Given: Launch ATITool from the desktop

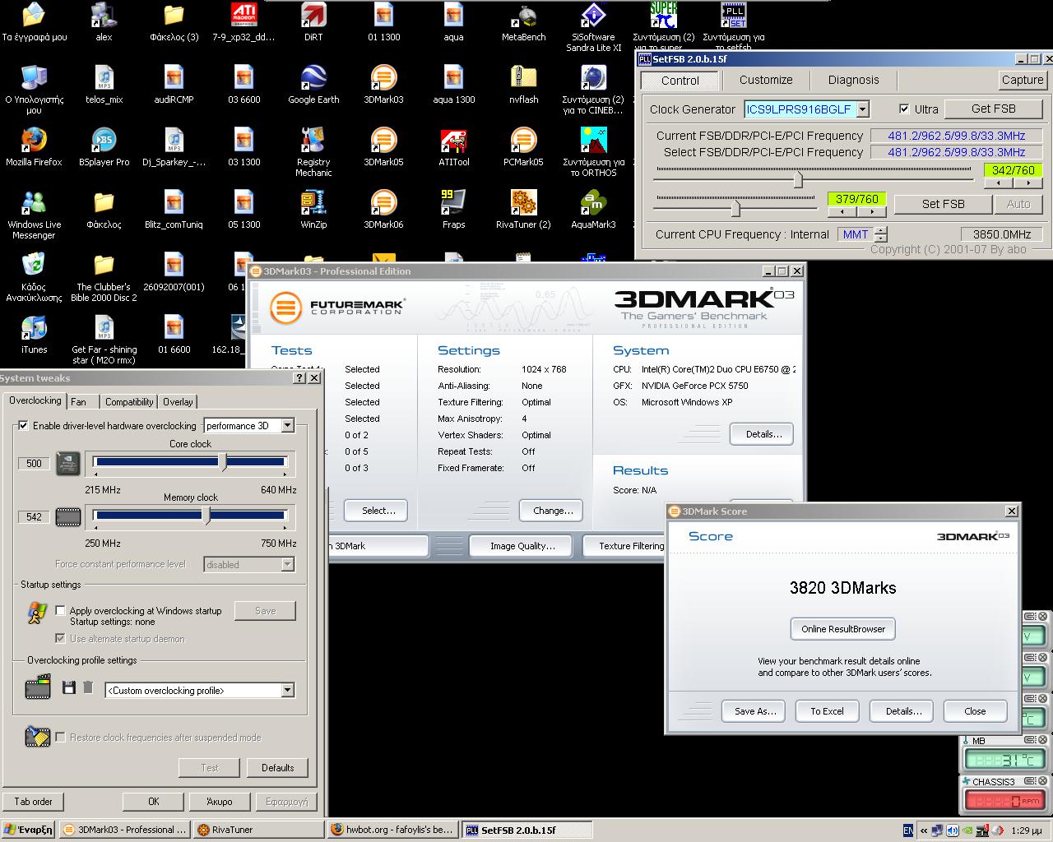Looking at the screenshot, I should [x=453, y=146].
